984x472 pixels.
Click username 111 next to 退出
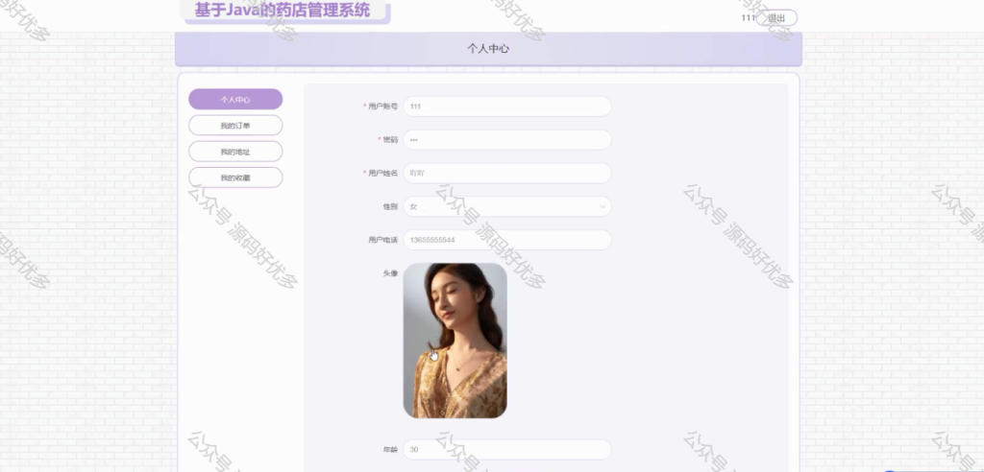748,18
